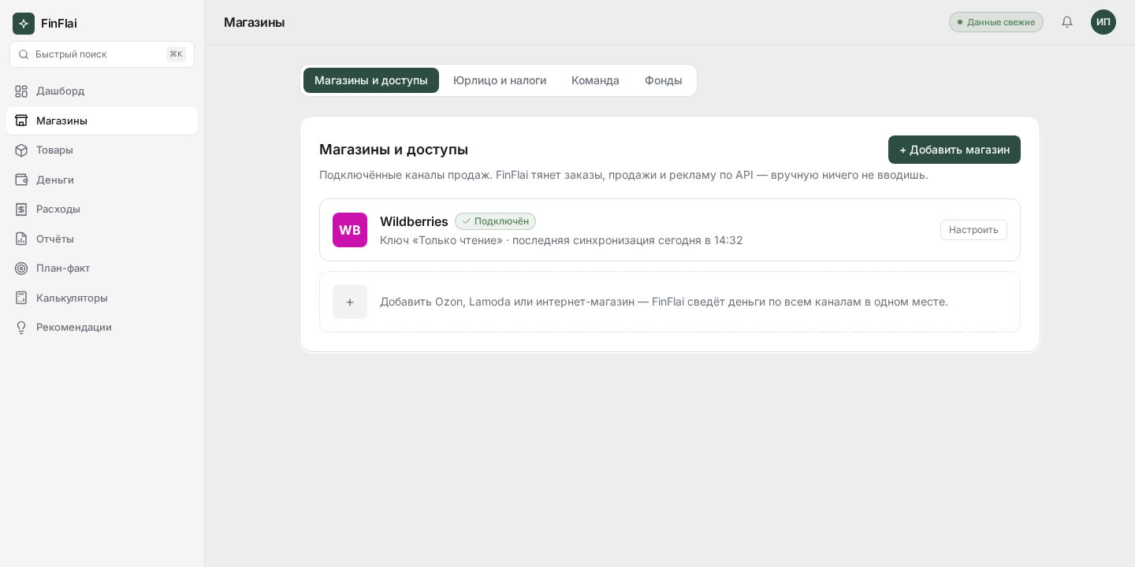This screenshot has height=567, width=1135.
Task: Click the Калькуляторы calculator icon in sidebar
Action: 21,298
